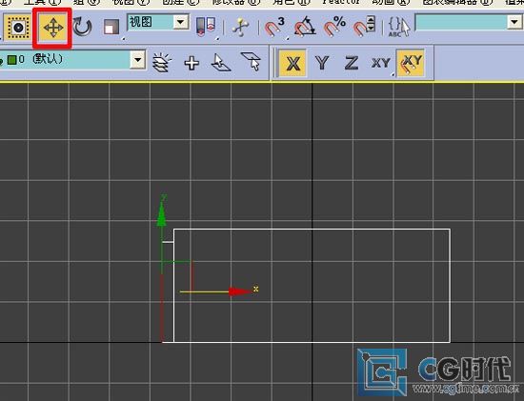Click the green layer color swatch
This screenshot has height=401, width=524.
pos(12,60)
